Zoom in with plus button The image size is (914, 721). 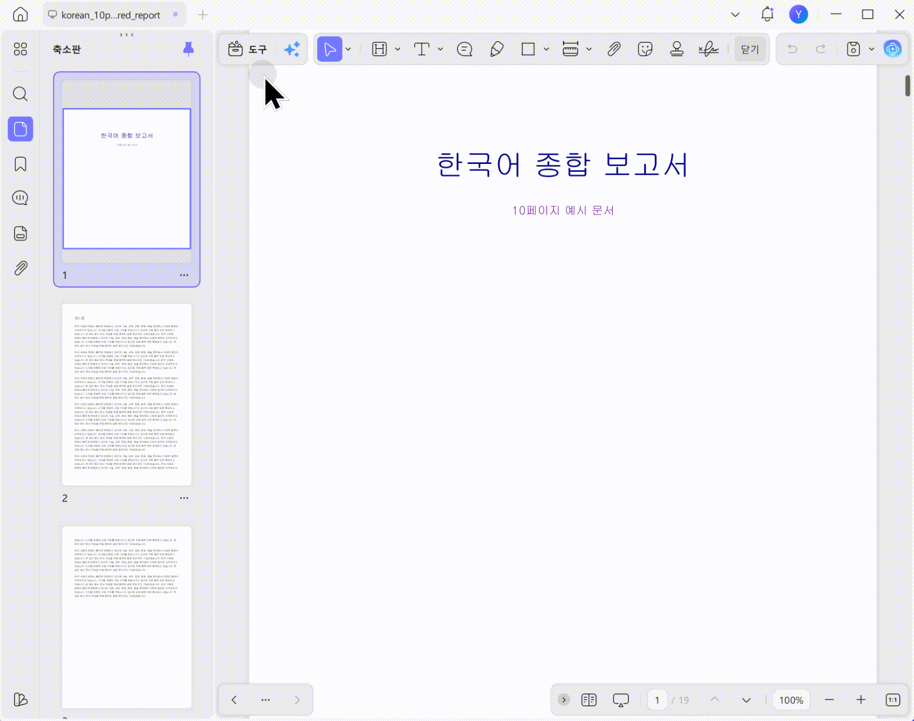click(861, 700)
